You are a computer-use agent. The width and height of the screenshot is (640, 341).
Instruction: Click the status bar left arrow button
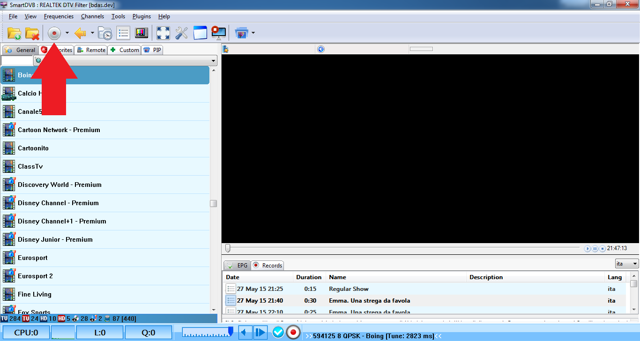pyautogui.click(x=246, y=333)
